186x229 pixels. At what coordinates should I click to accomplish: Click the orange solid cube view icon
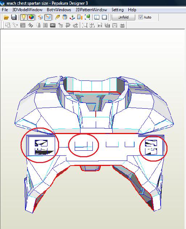pos(40,17)
